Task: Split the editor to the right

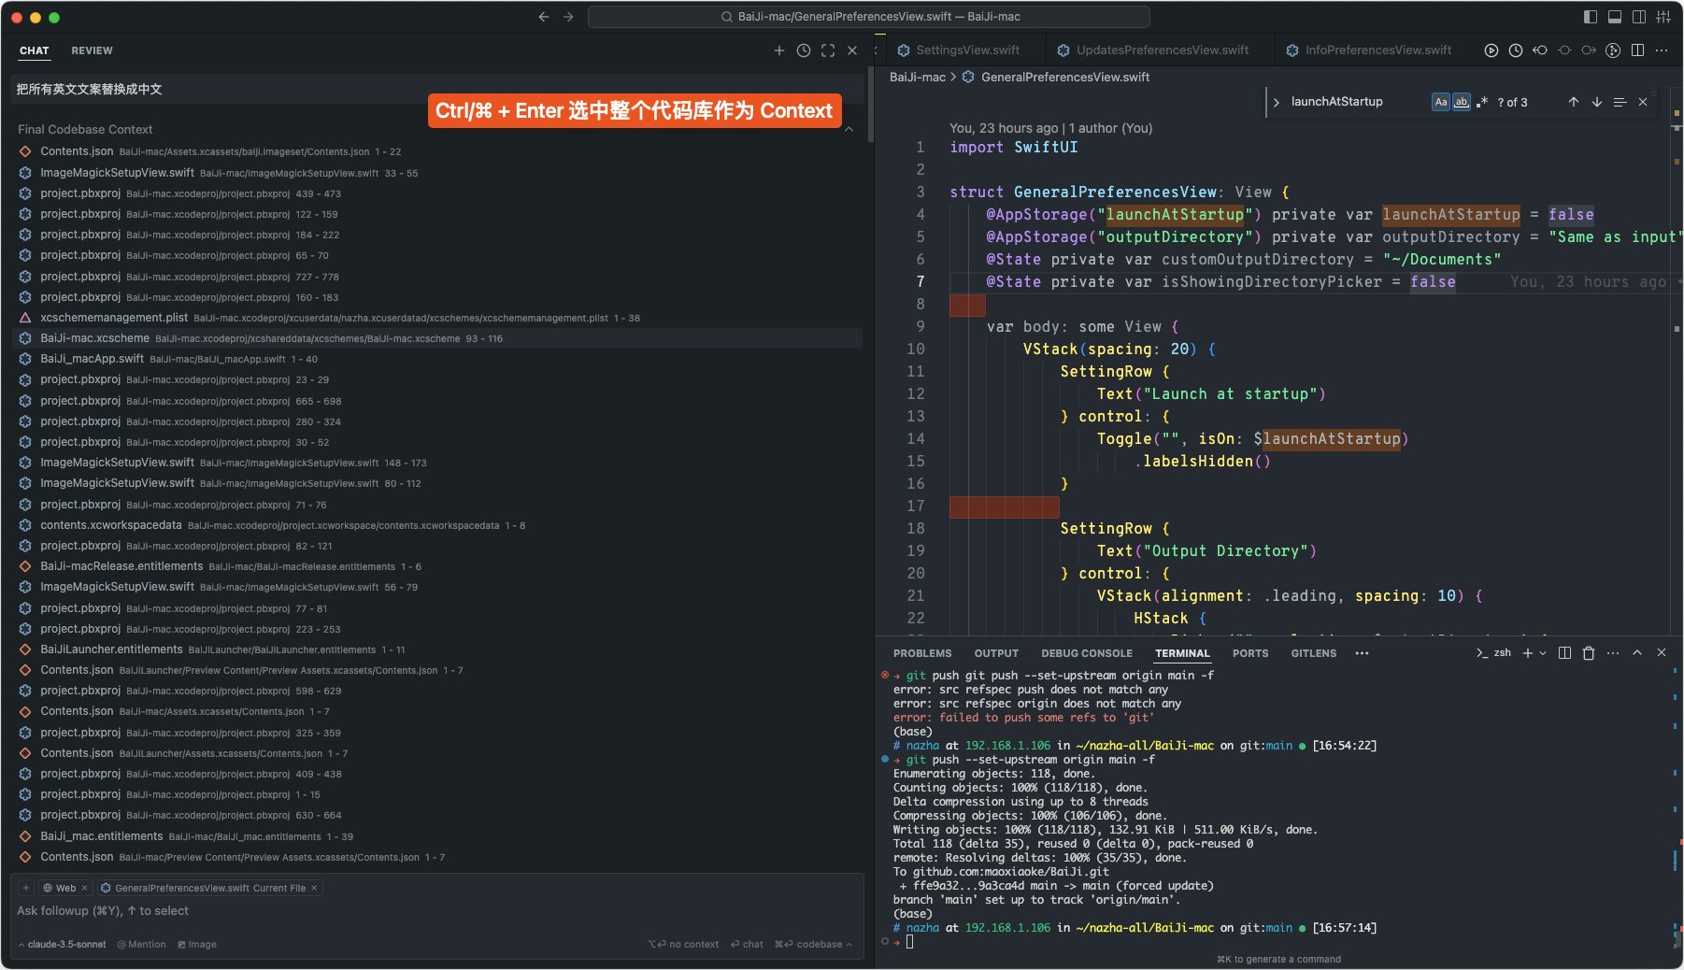Action: [x=1637, y=50]
